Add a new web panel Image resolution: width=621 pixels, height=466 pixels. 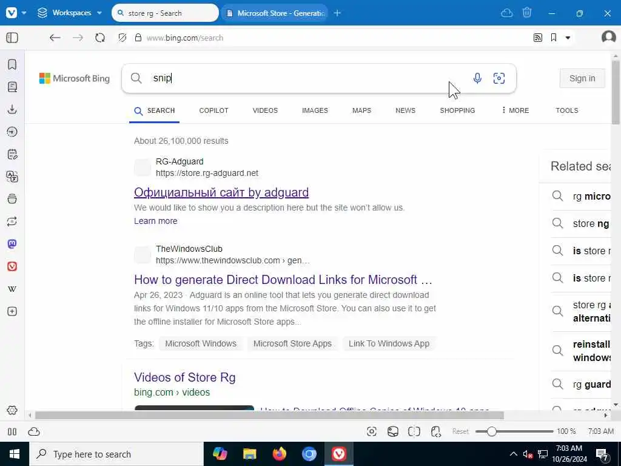pos(12,311)
